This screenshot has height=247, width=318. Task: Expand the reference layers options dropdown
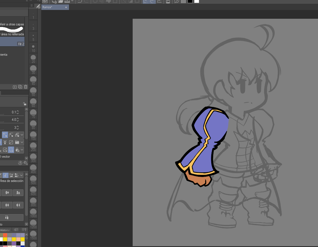22,142
